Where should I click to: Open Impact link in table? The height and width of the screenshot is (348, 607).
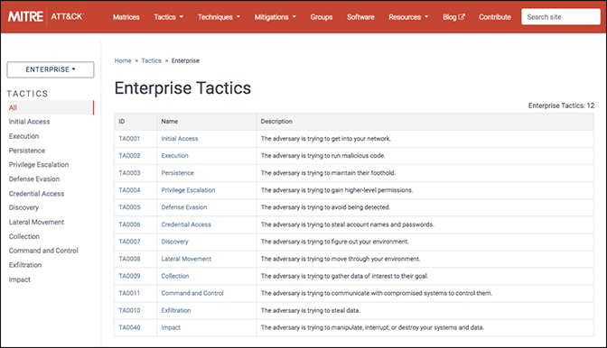(x=171, y=327)
